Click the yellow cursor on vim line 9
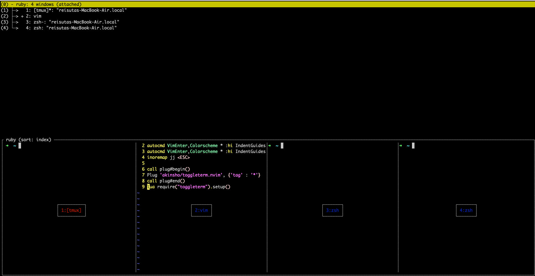The width and height of the screenshot is (535, 276). tap(149, 187)
